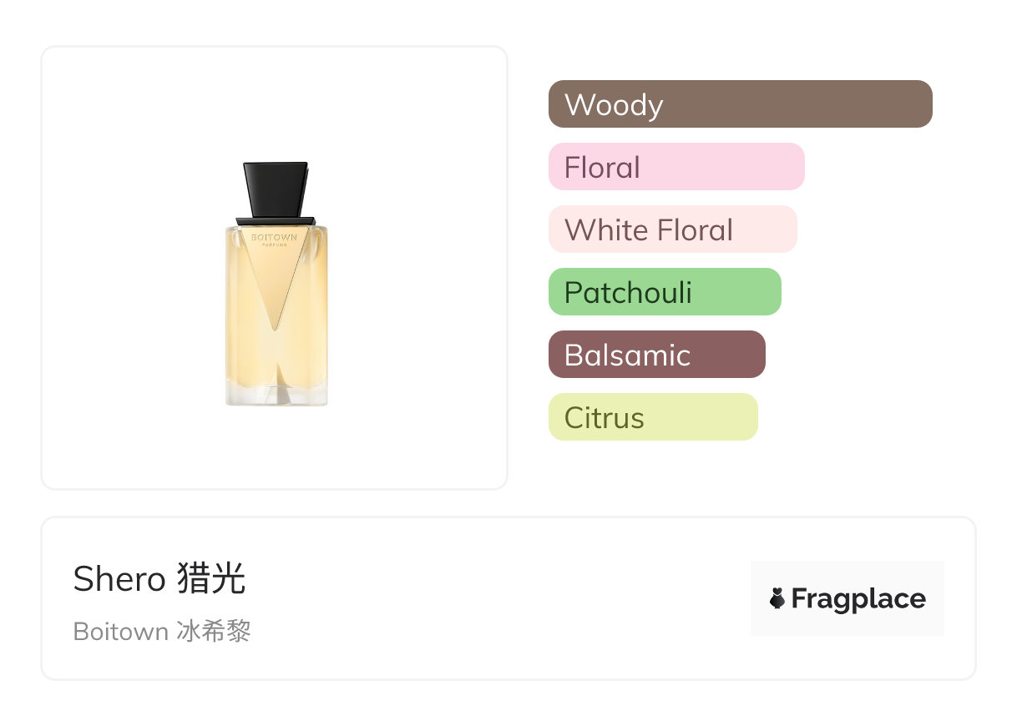
Task: Click the flat black collar under cap
Action: [x=276, y=221]
